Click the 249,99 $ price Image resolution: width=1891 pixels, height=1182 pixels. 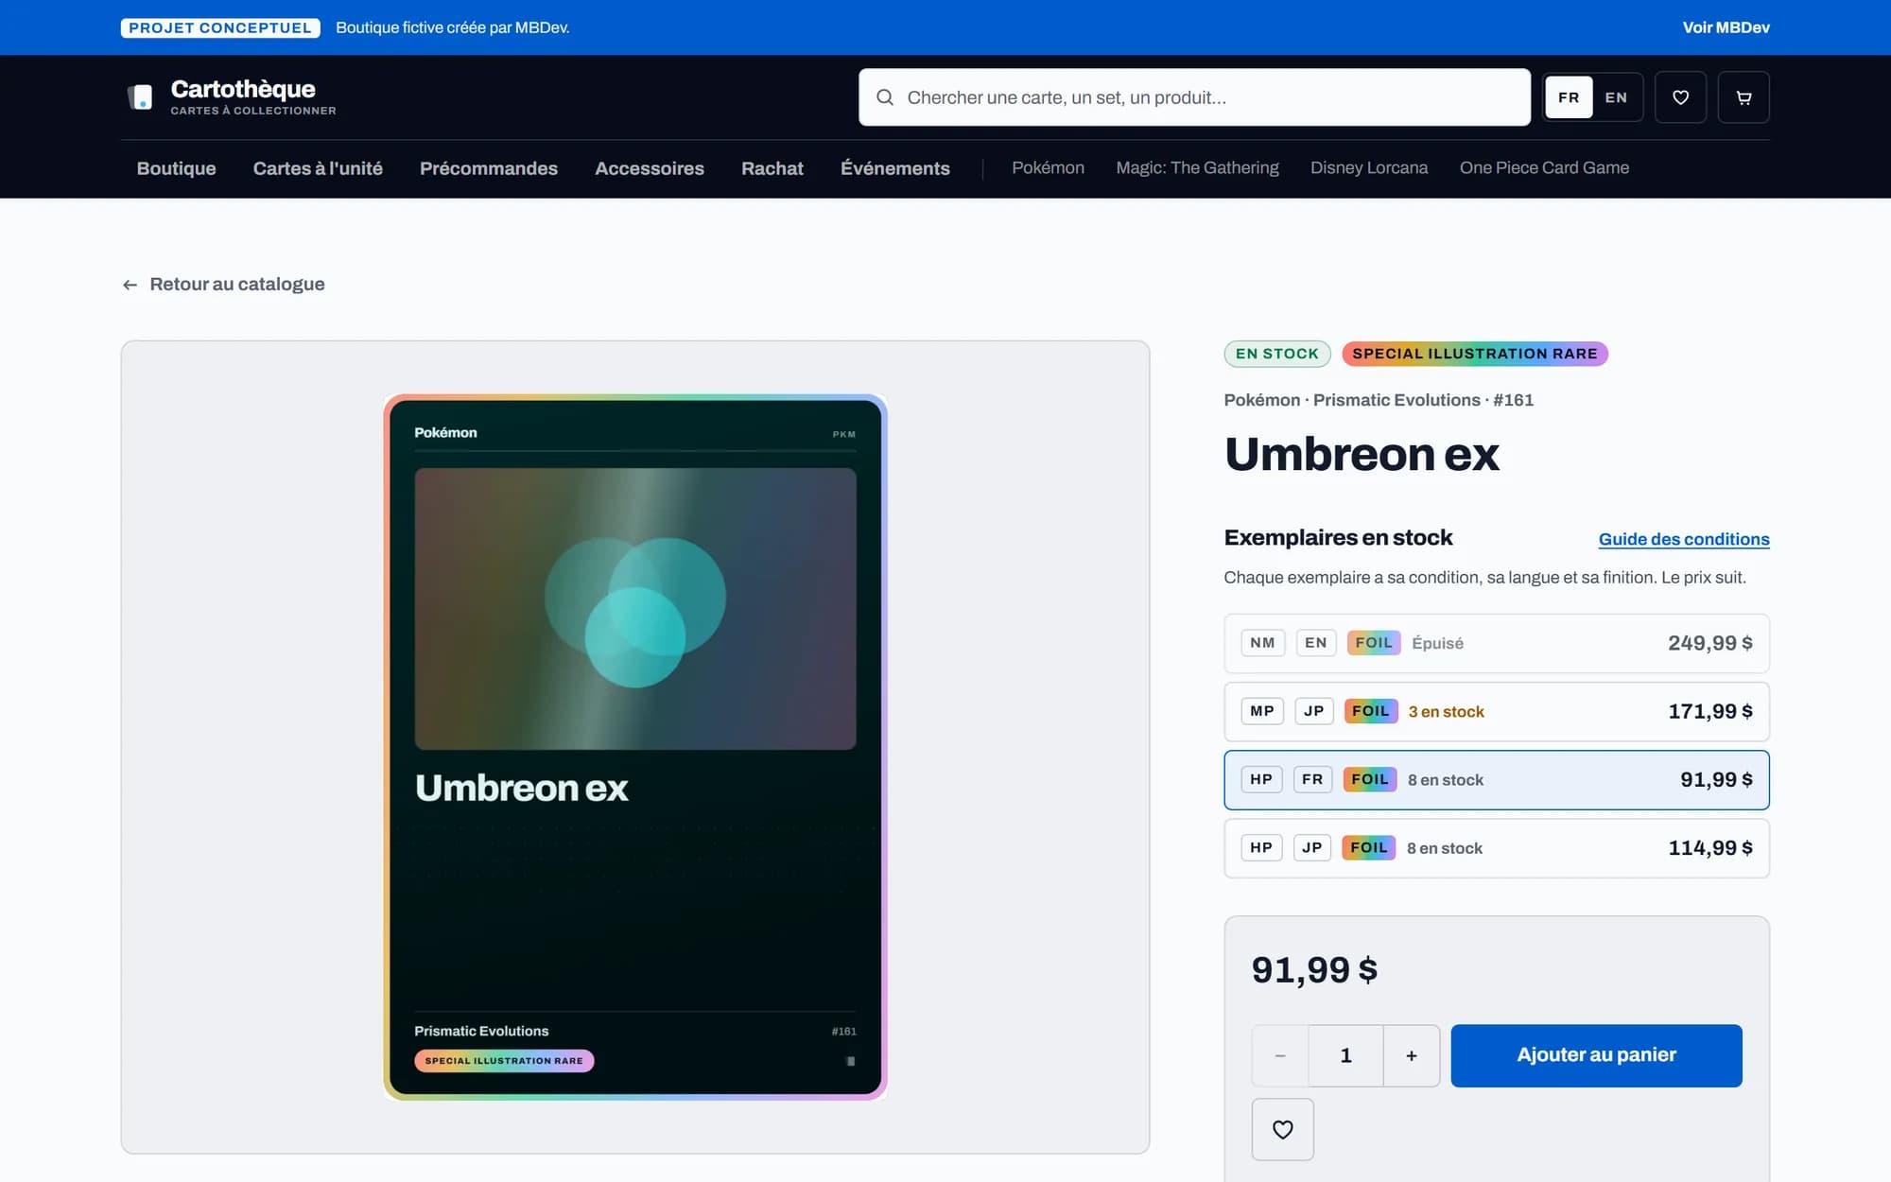pyautogui.click(x=1709, y=643)
